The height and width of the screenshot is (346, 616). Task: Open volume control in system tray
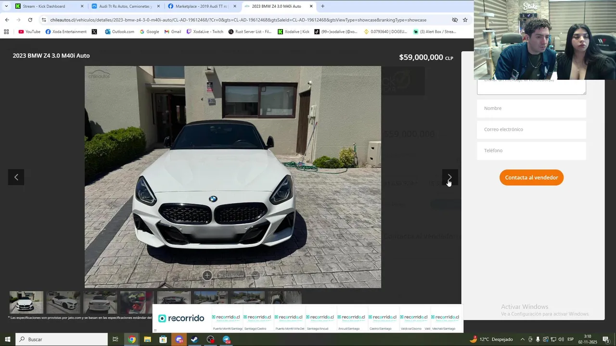[561, 339]
